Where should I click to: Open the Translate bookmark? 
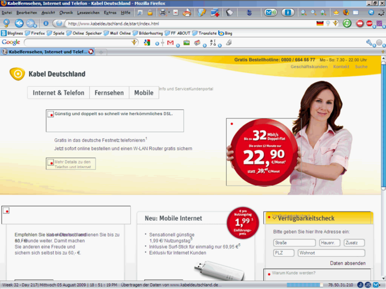click(204, 33)
